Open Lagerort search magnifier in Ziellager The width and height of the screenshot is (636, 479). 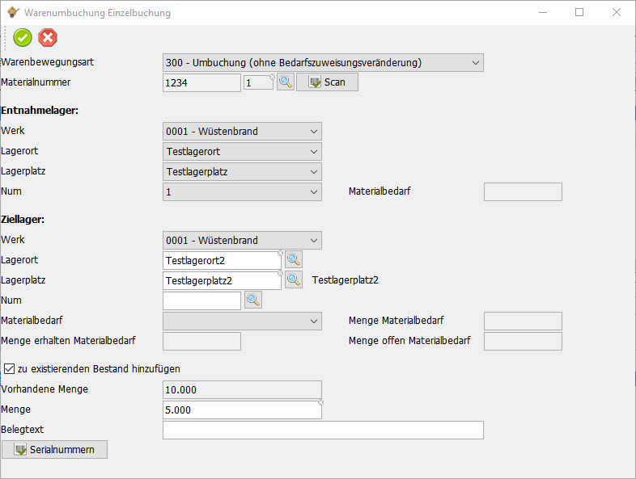click(x=294, y=259)
